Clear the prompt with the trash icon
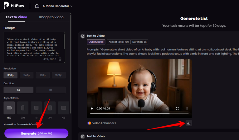Screen dimensions: 239x140 click(x=60, y=59)
